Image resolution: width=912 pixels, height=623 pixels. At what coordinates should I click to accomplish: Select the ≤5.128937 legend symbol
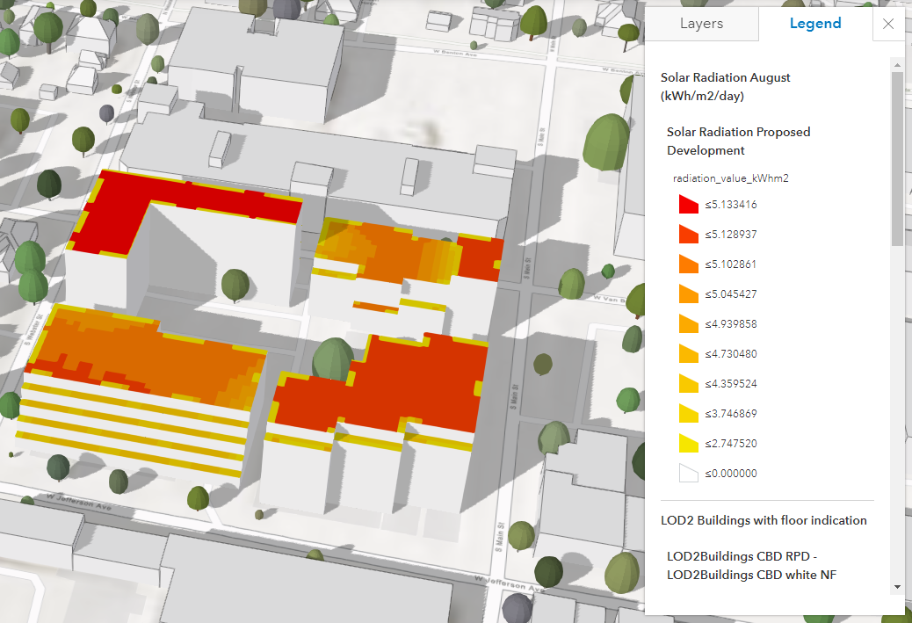tap(689, 234)
